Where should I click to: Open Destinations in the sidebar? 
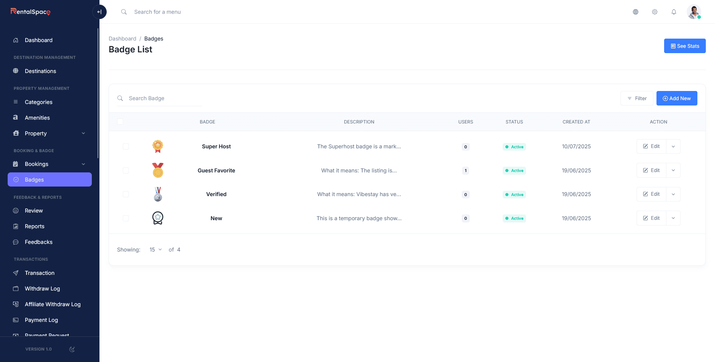(x=40, y=71)
